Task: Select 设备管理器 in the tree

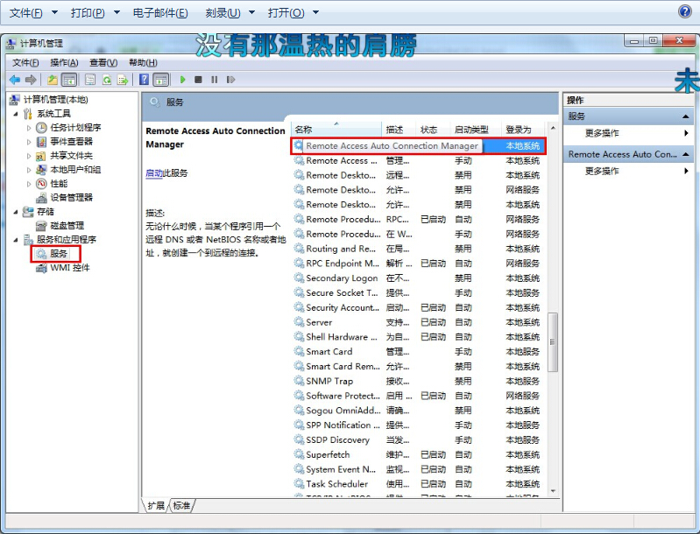Action: [x=71, y=197]
